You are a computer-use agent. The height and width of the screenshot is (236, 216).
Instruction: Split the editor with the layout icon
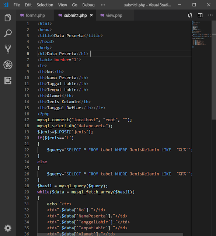click(200, 15)
